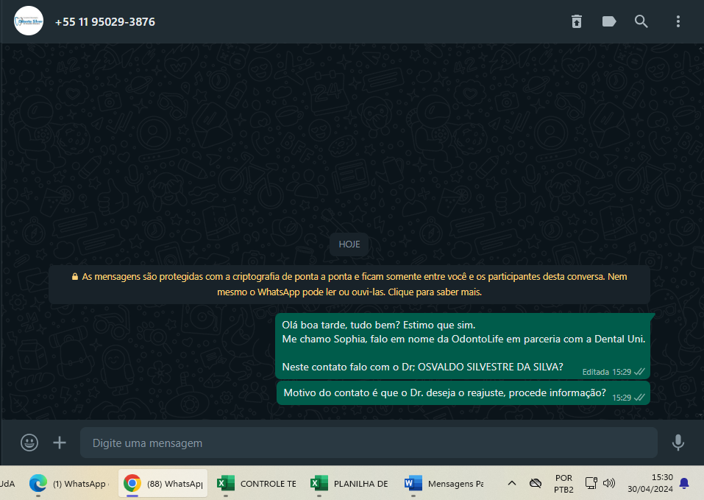The image size is (704, 500).
Task: Click the encryption notice to learn more
Action: (349, 284)
